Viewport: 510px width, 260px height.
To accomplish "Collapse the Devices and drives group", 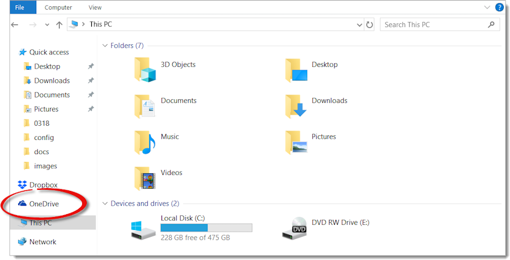I will [x=105, y=203].
